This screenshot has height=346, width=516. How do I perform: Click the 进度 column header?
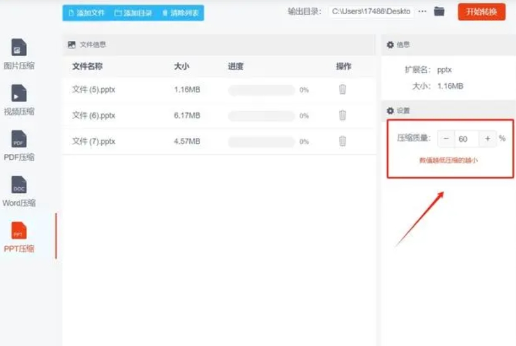tap(235, 66)
